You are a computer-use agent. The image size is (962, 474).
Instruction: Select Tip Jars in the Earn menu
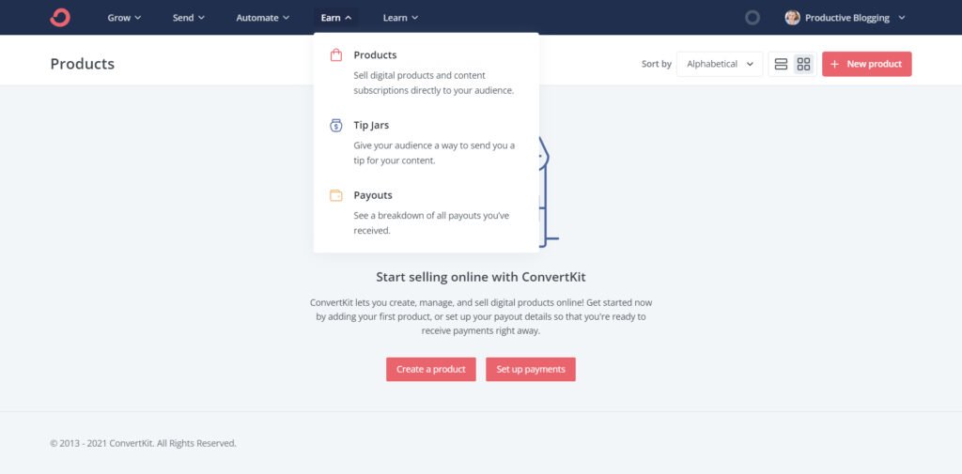coord(371,125)
